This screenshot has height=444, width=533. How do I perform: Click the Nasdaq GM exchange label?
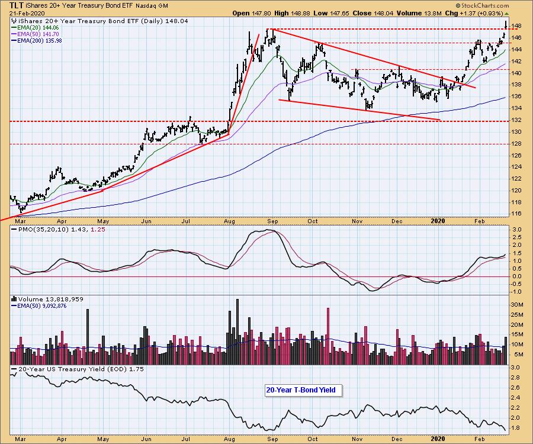click(x=152, y=6)
